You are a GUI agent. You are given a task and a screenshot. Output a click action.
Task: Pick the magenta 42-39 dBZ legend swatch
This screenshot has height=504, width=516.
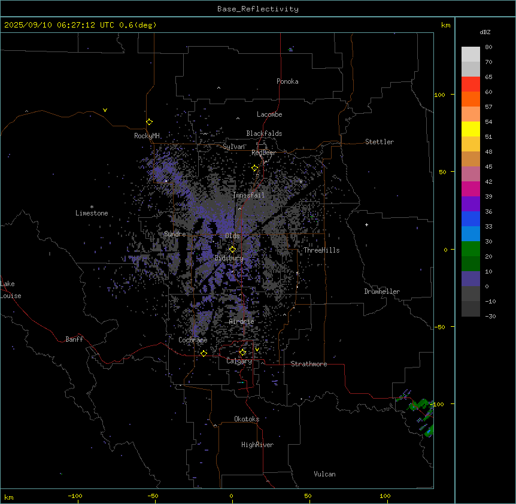471,189
